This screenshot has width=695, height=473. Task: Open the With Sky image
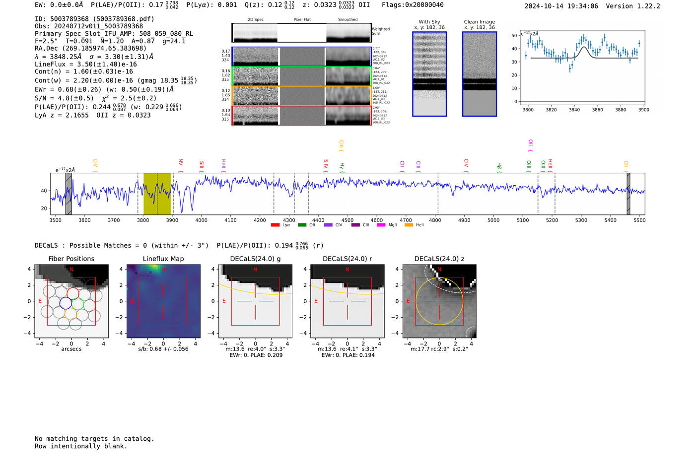click(429, 74)
